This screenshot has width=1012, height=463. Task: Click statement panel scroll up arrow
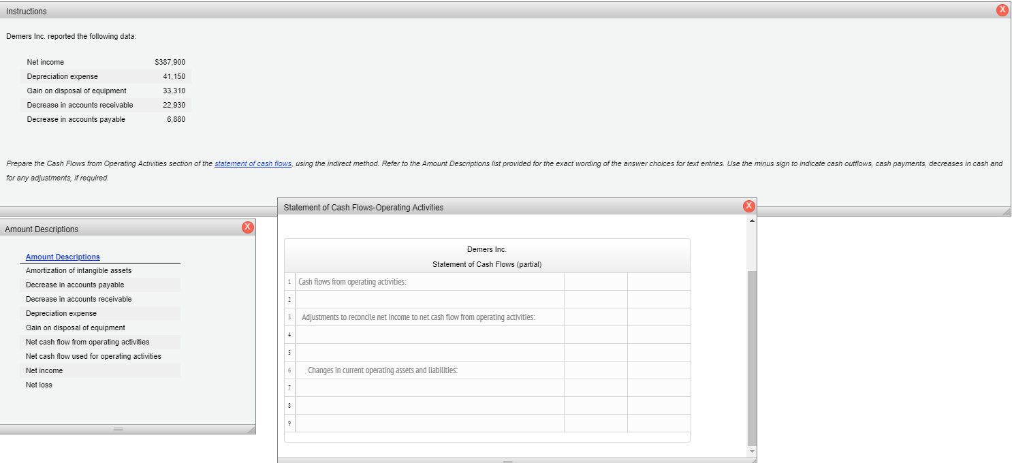(x=752, y=221)
